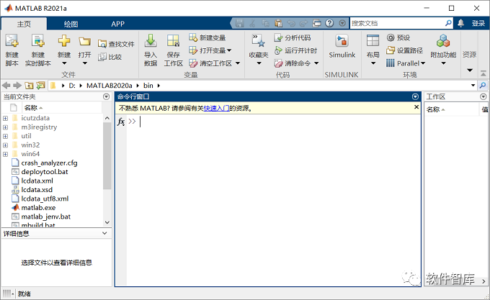Click the search documentation magnifier icon
The height and width of the screenshot is (300, 490).
[x=448, y=23]
